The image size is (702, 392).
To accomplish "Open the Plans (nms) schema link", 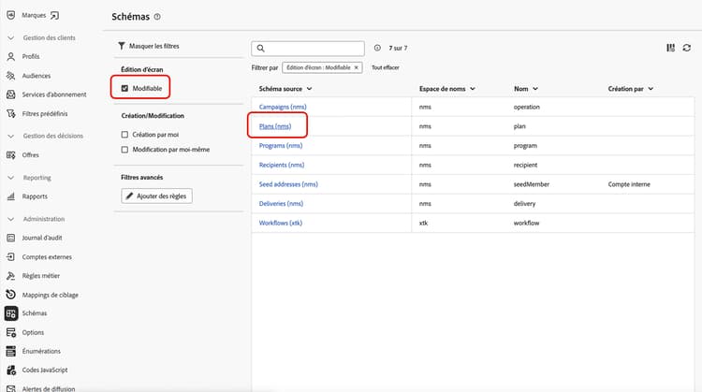I will 277,125.
